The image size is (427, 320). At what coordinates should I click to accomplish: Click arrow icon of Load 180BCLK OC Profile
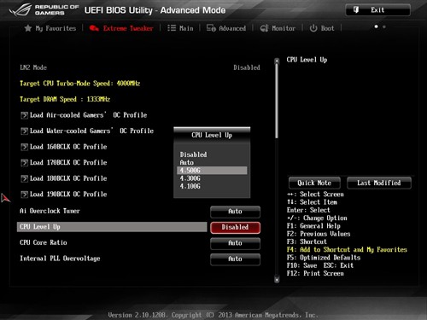point(25,178)
